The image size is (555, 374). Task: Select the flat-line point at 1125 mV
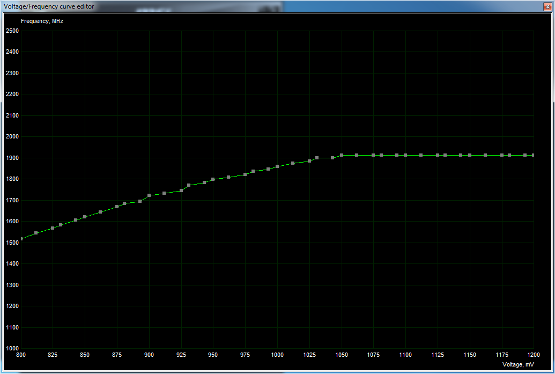[x=438, y=155]
